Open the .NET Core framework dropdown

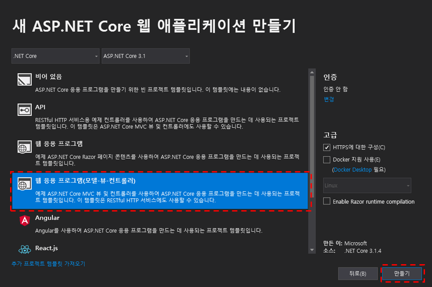[55, 56]
